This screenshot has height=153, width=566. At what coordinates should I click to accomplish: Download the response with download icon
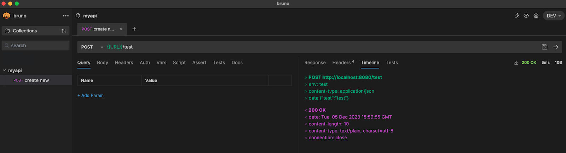516,63
